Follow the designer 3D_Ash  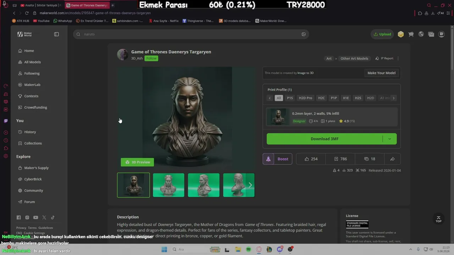point(151,58)
